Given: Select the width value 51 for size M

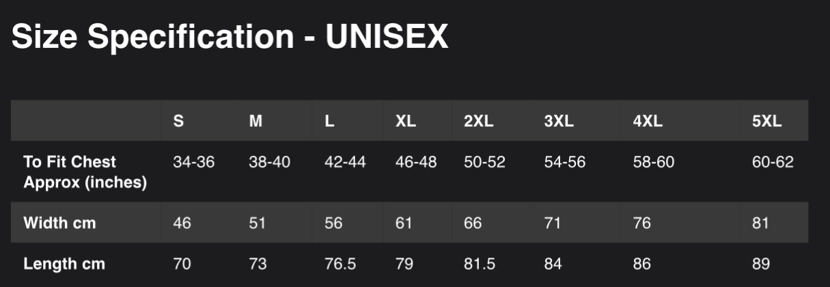Looking at the screenshot, I should pos(258,223).
